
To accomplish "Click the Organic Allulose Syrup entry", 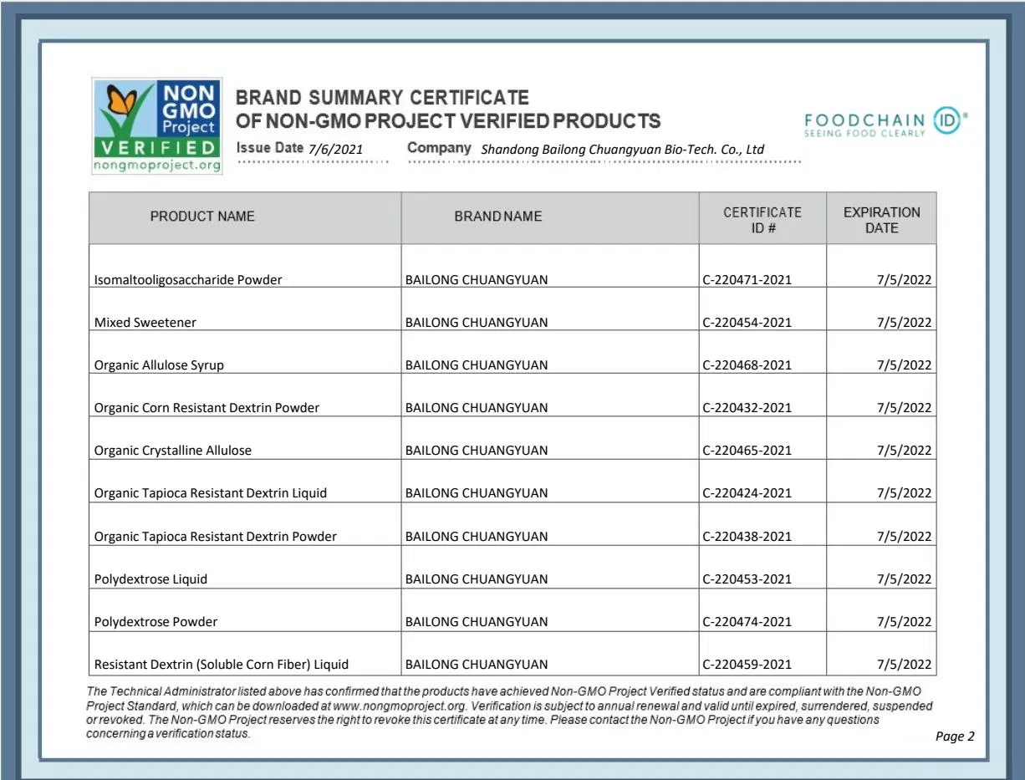I will click(159, 365).
